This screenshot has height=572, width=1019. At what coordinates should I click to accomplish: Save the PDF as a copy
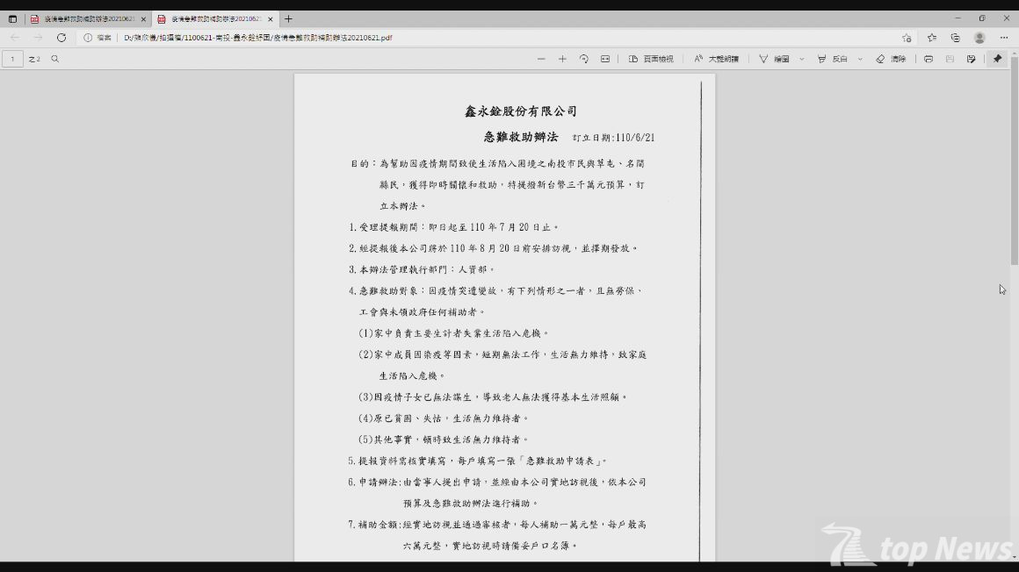pyautogui.click(x=971, y=59)
